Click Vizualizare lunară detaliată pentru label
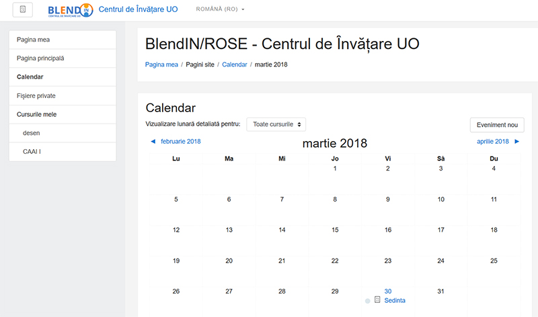 click(193, 124)
